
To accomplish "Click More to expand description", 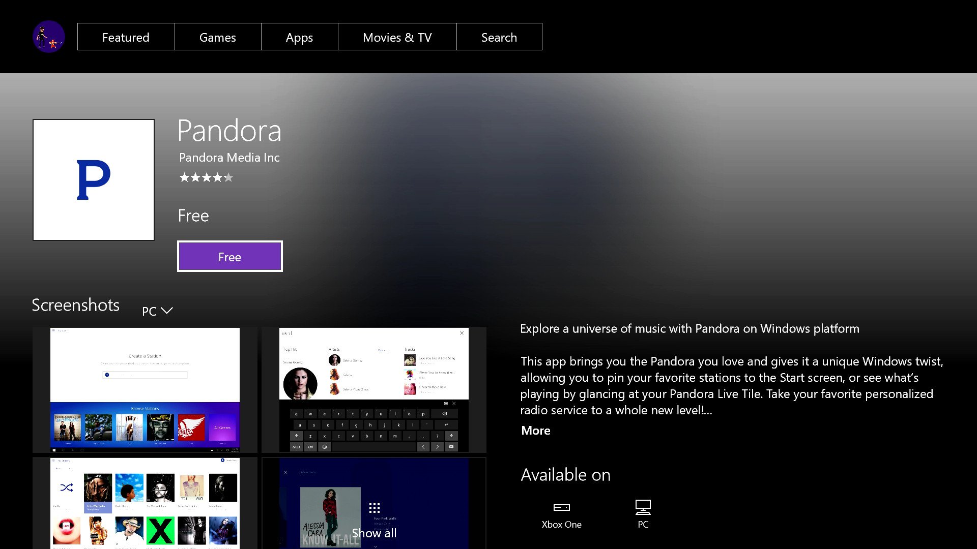I will (535, 431).
